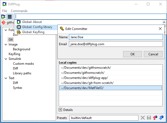Select Library paths under Simulink
The image size is (167, 123).
coord(22,73)
